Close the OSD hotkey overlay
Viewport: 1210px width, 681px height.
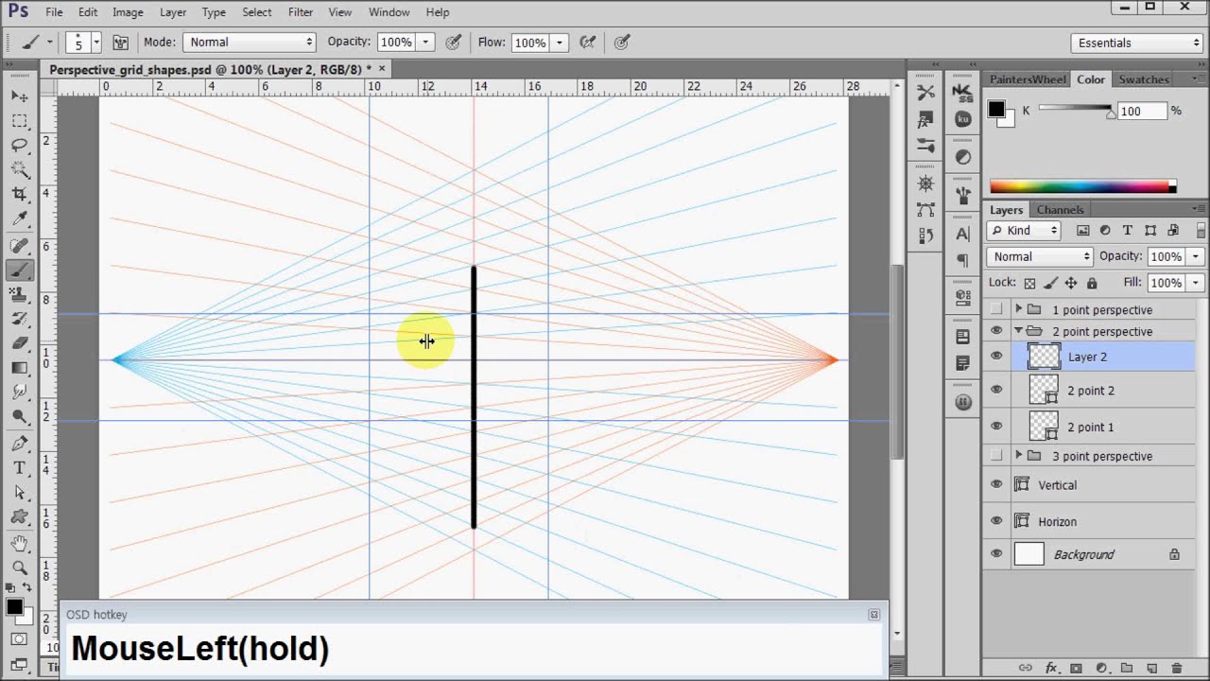pos(873,615)
